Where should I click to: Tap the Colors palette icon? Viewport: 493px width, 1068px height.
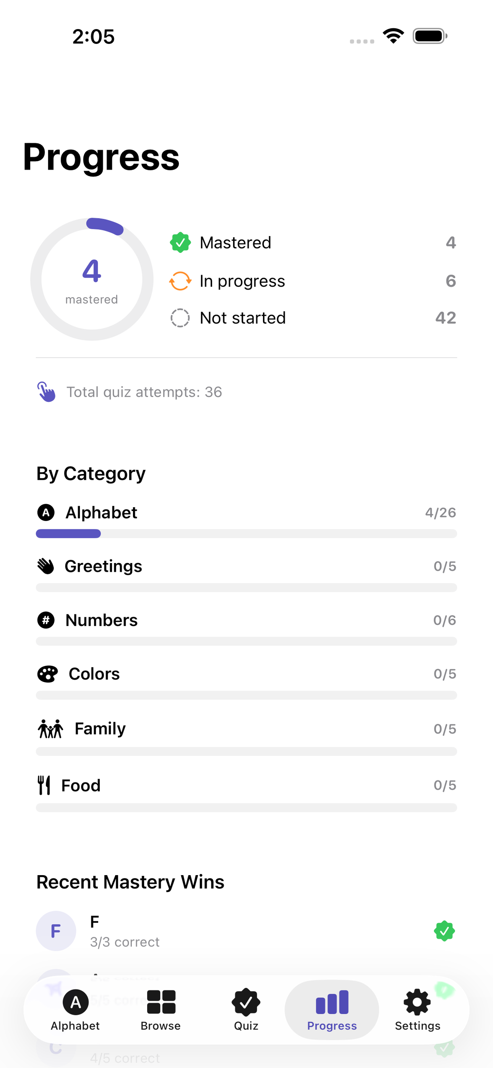click(x=48, y=674)
